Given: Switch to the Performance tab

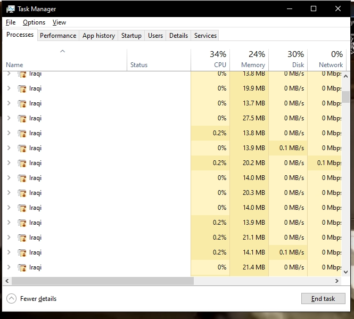Looking at the screenshot, I should (58, 36).
